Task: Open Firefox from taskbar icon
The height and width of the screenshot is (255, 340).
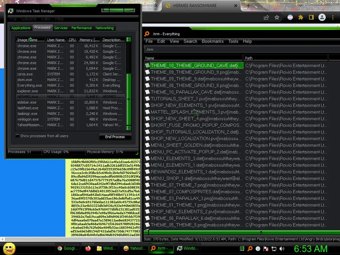Action: [88, 248]
